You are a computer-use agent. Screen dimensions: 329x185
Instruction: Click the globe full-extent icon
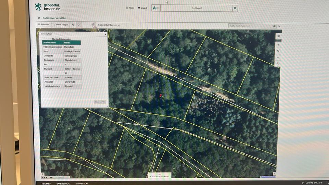point(278,51)
